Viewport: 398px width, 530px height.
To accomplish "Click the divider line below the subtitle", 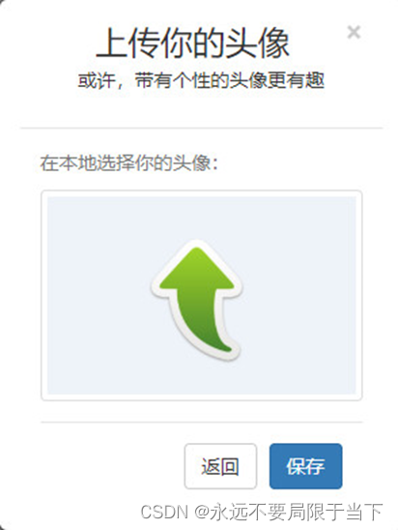I will (x=202, y=128).
